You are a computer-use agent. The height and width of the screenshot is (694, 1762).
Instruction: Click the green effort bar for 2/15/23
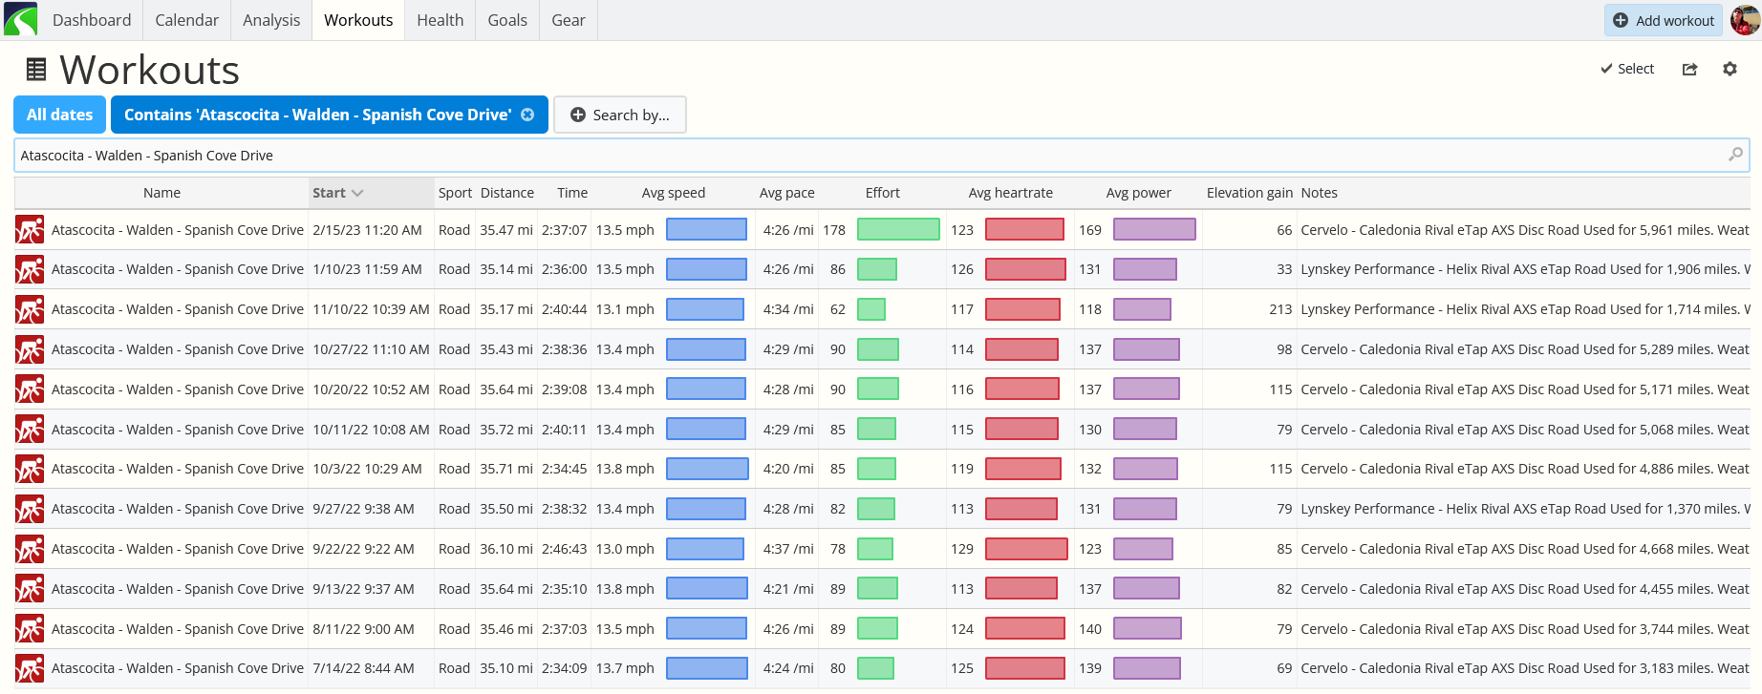pos(898,230)
